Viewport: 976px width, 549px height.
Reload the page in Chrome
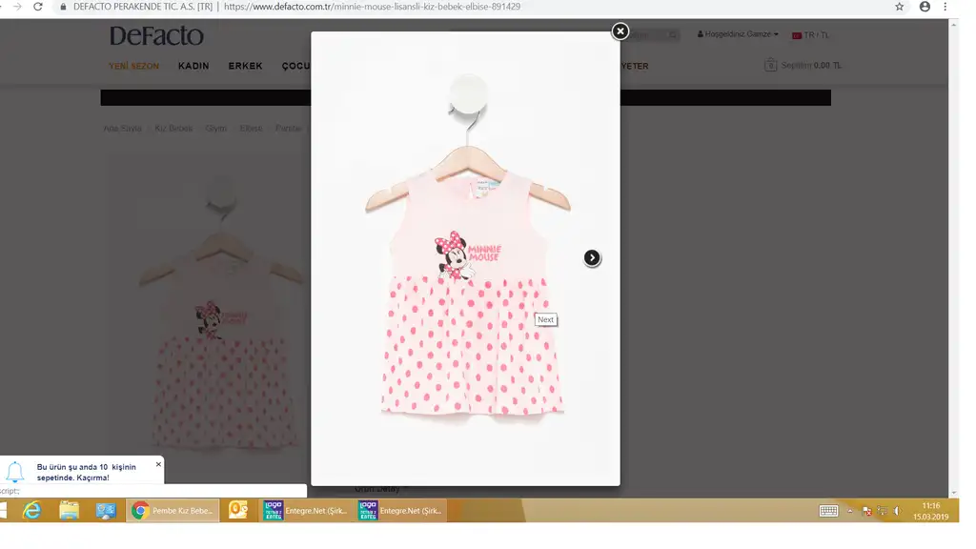tap(38, 7)
